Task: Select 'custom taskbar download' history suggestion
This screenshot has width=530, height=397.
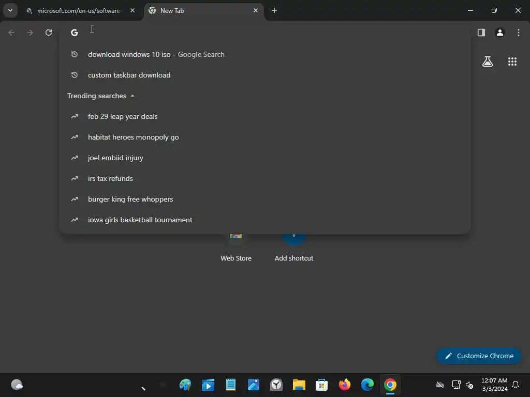Action: click(265, 75)
